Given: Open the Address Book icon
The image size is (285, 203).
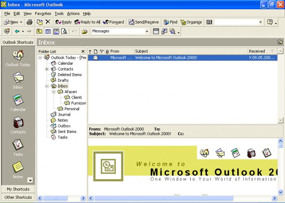Looking at the screenshot, I should [209, 22].
